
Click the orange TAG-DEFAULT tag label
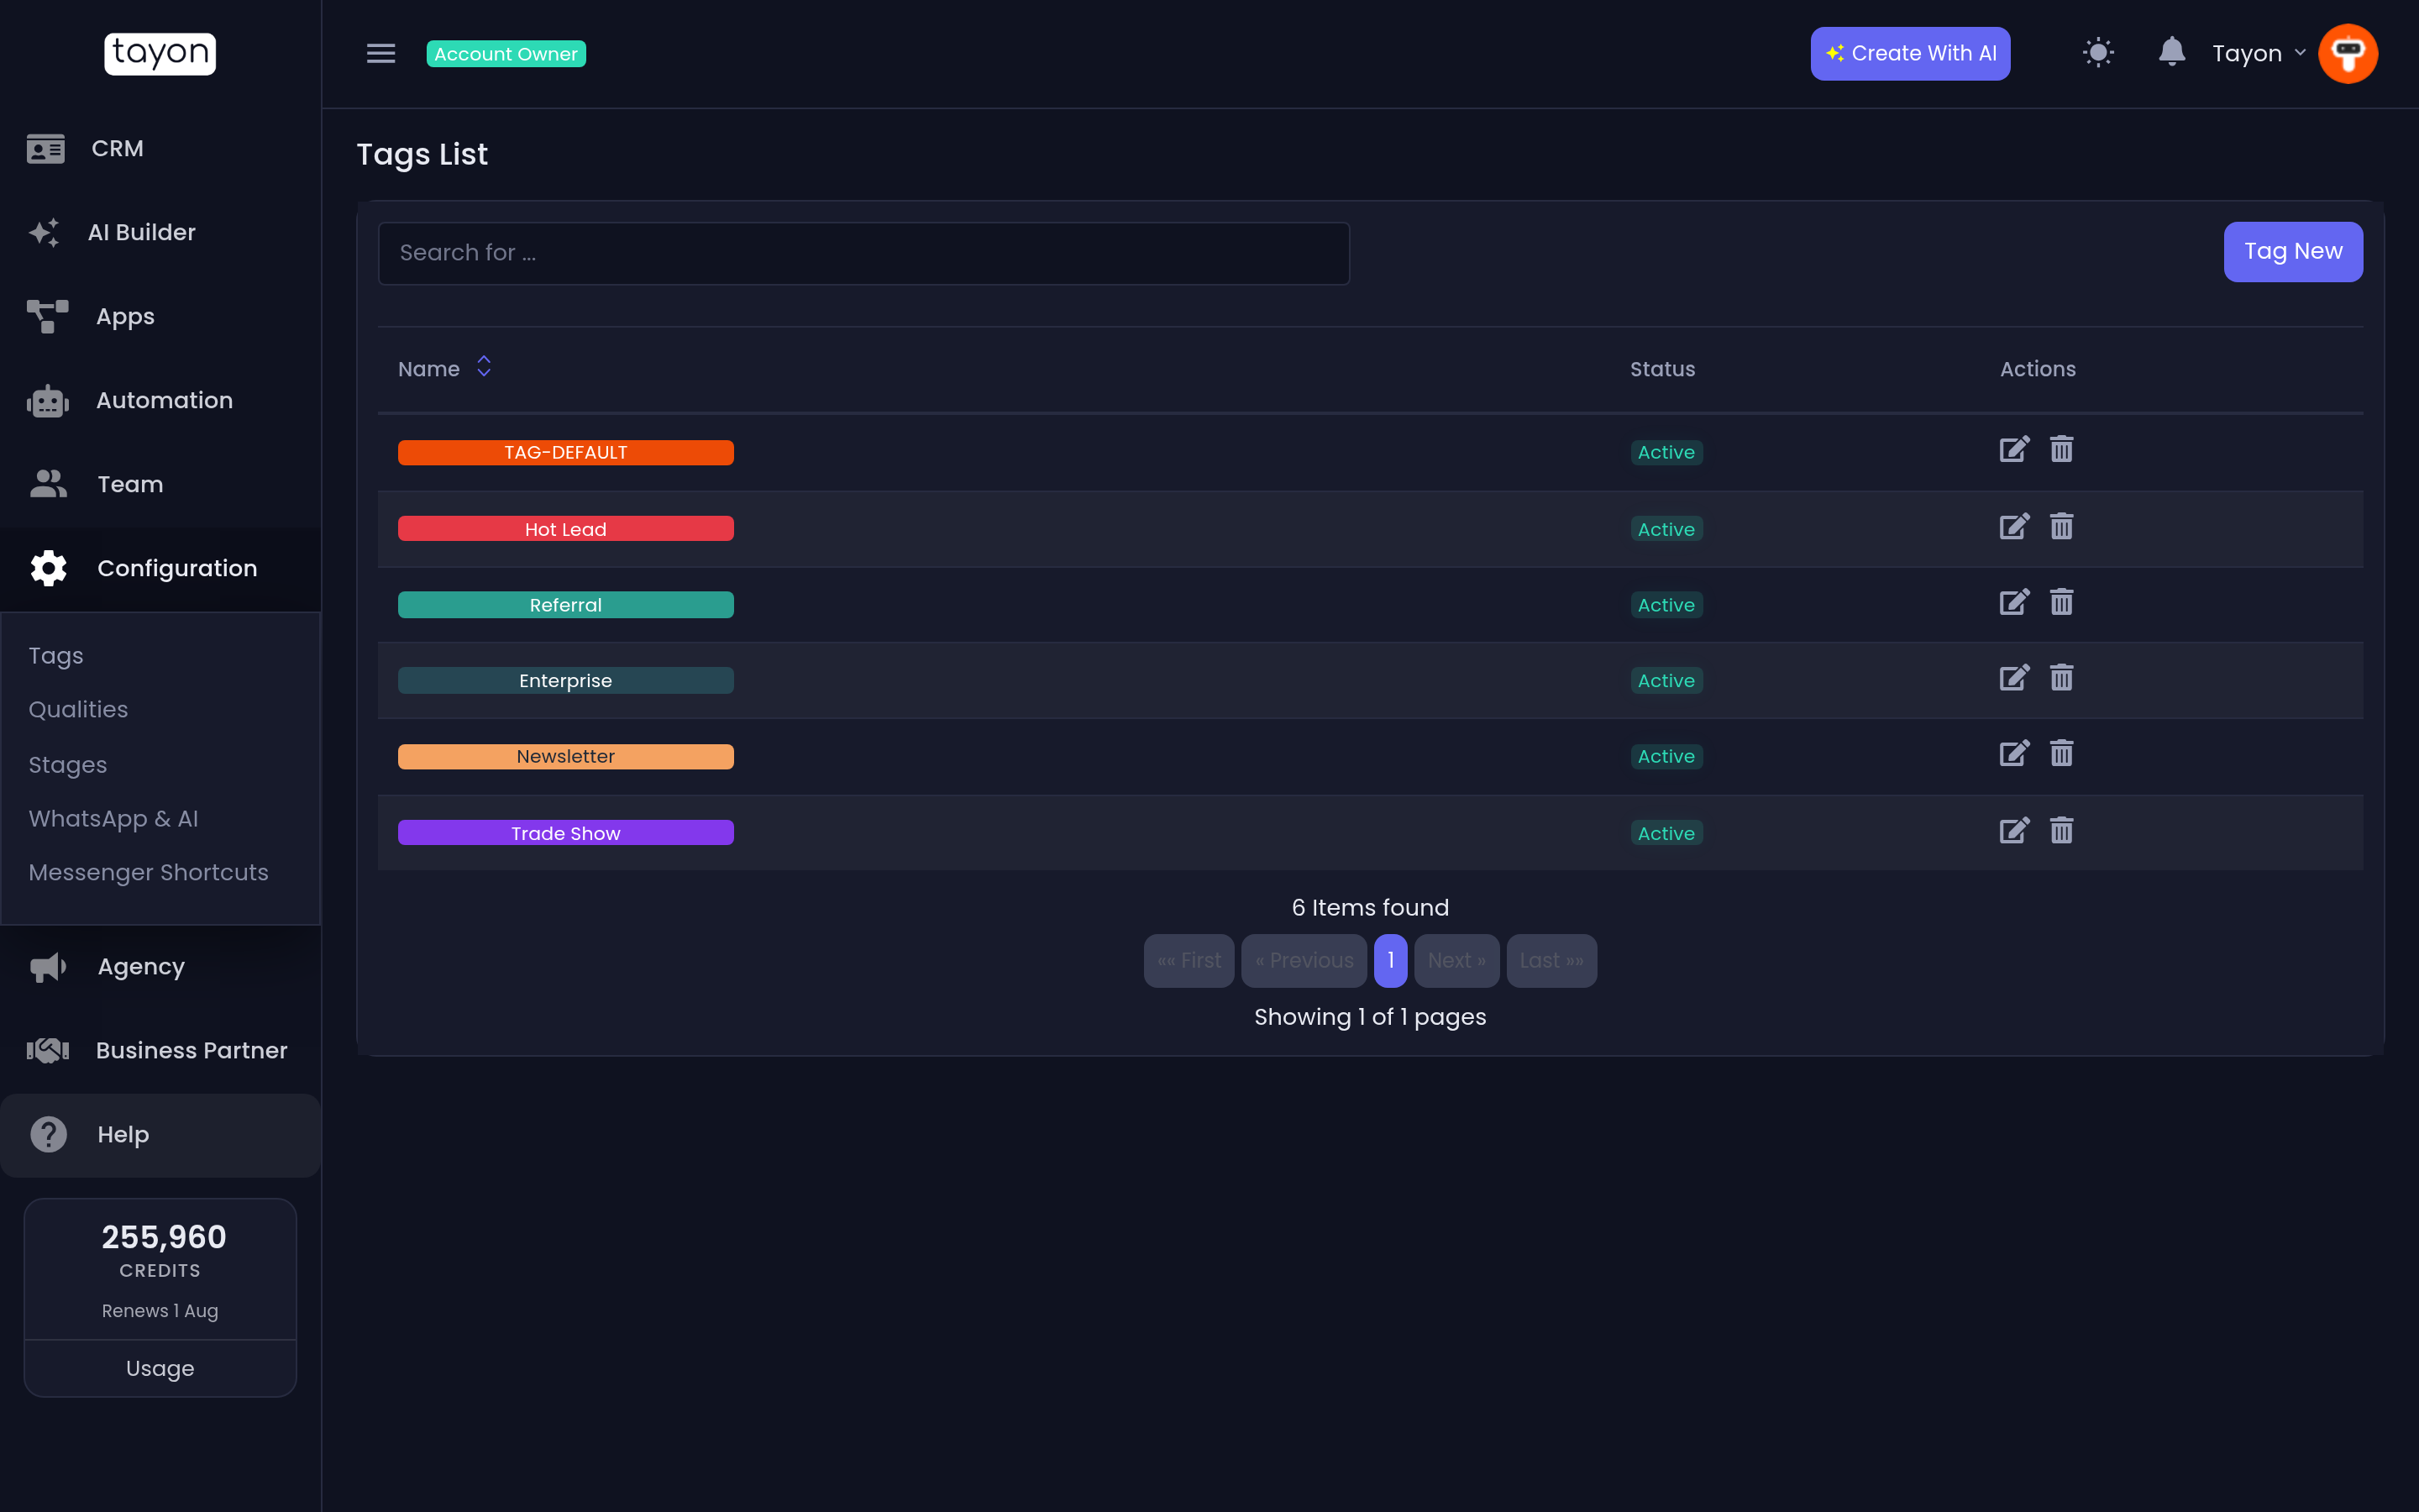click(x=566, y=453)
